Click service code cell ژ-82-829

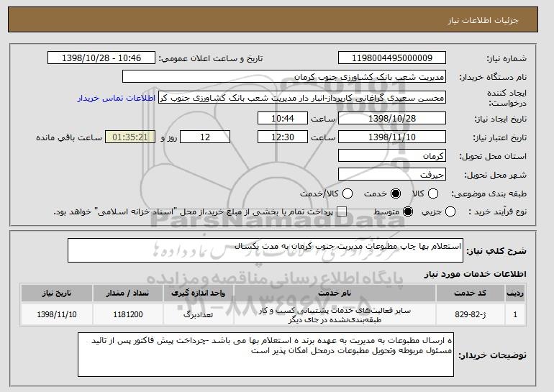pyautogui.click(x=470, y=314)
